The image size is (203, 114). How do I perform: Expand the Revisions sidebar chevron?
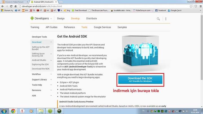tap(51, 90)
